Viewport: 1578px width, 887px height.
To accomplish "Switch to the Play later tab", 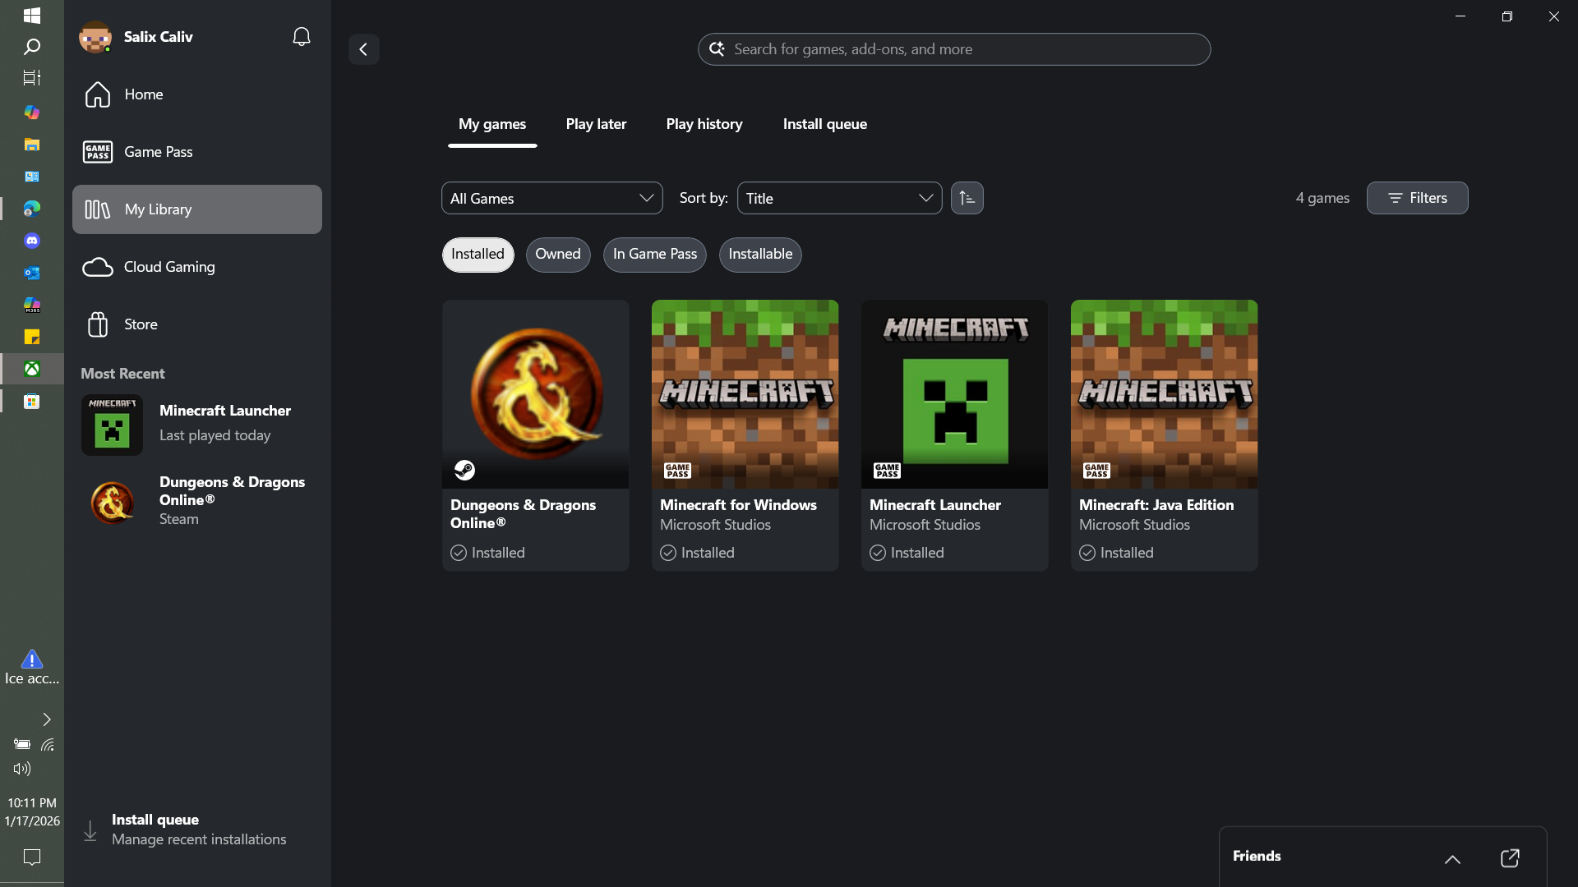I will (x=596, y=124).
